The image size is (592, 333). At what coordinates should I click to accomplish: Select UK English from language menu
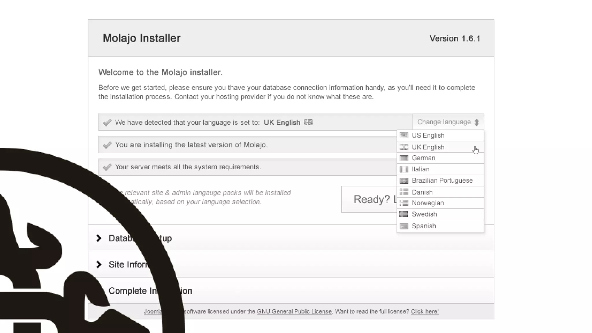[x=428, y=147]
